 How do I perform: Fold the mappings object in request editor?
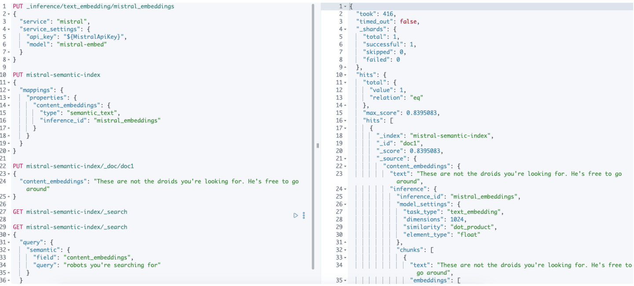[x=9, y=90]
